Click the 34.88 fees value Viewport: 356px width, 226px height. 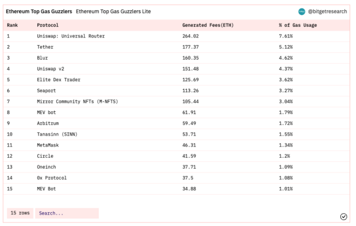click(x=189, y=189)
